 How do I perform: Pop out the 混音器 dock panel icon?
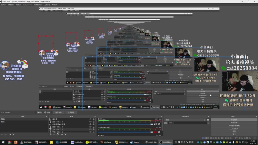[x=162, y=116]
